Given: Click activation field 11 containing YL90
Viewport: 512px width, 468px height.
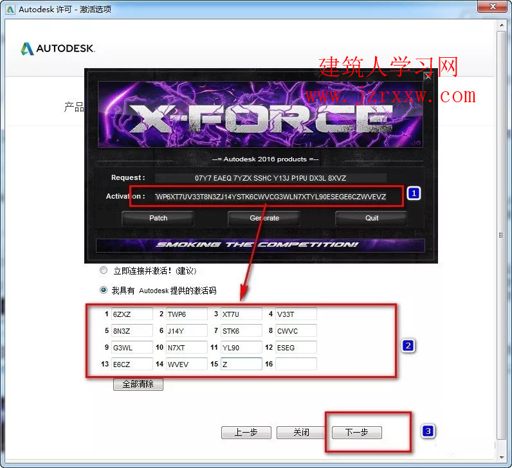Looking at the screenshot, I should pos(241,347).
